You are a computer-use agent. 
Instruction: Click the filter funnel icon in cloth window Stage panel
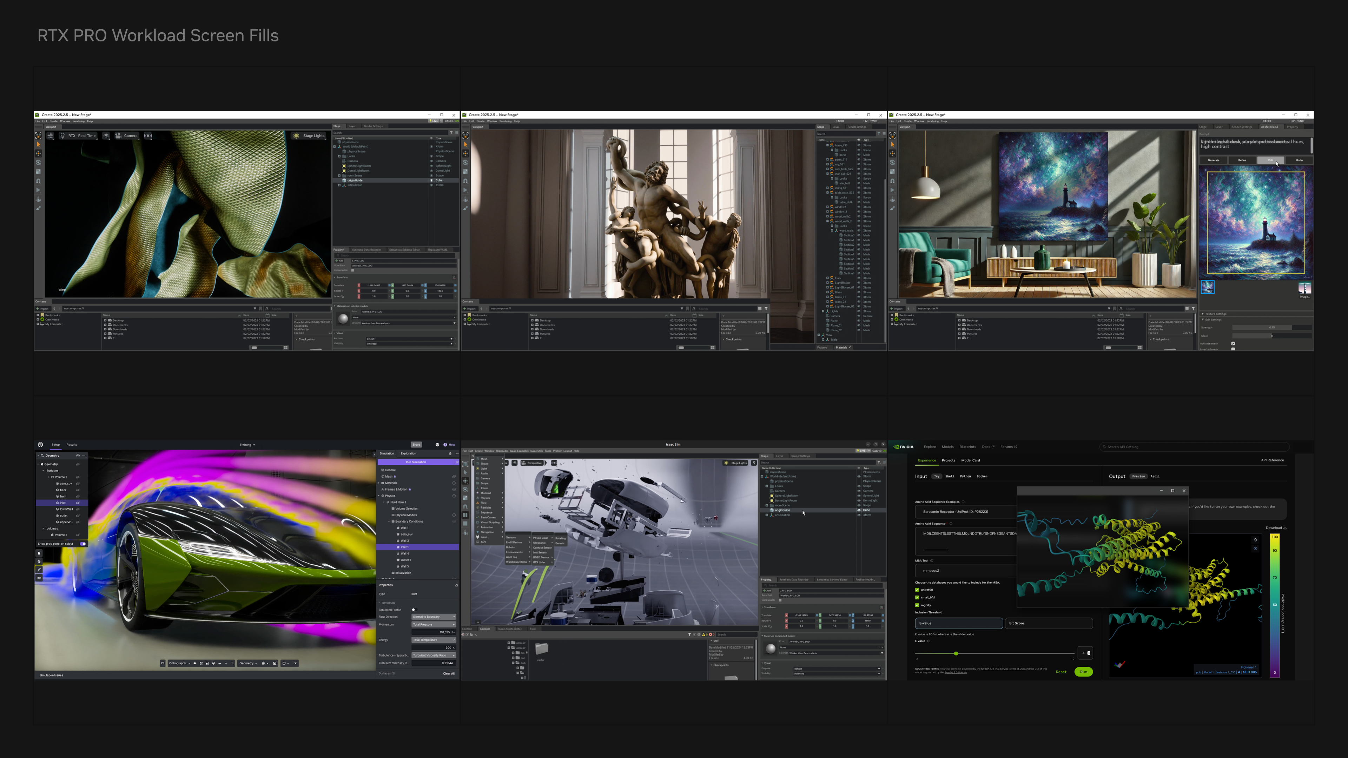pyautogui.click(x=451, y=133)
